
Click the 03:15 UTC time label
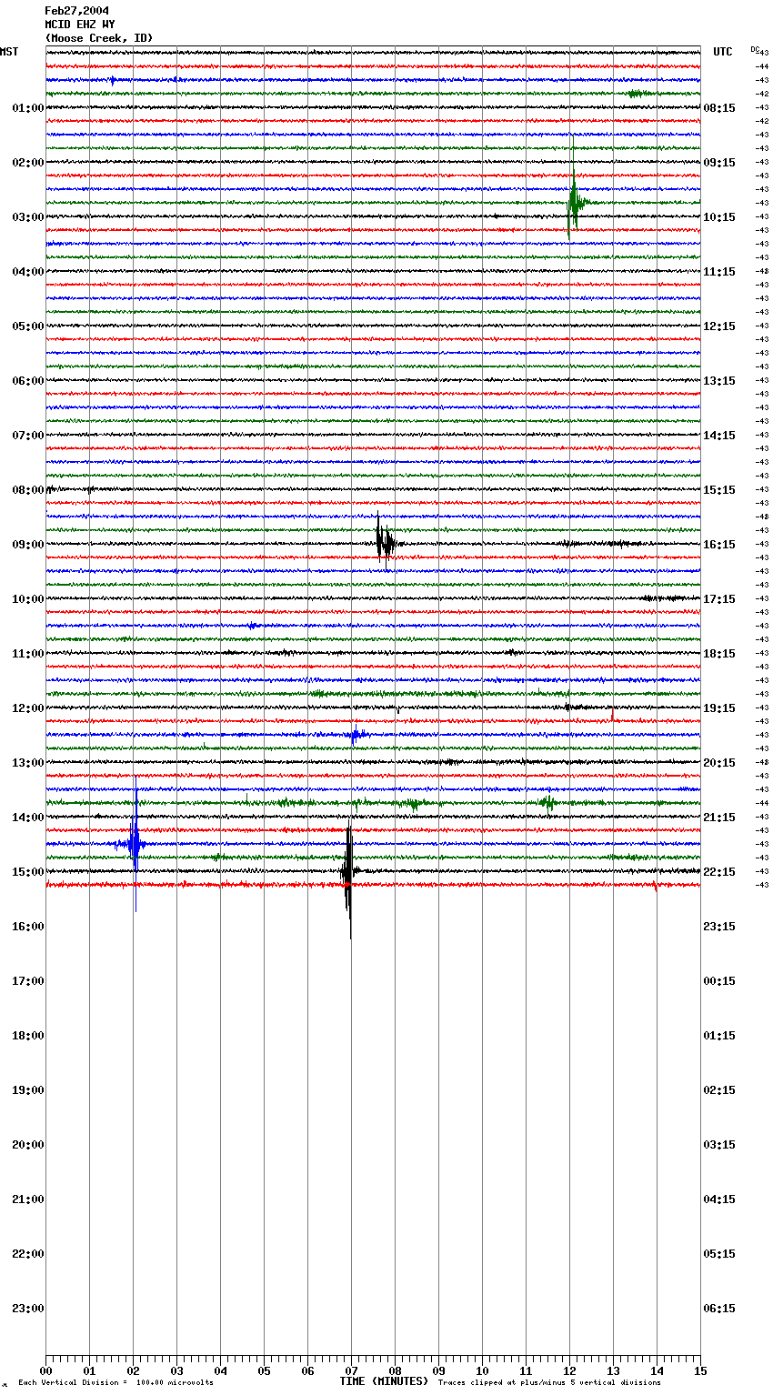[x=719, y=1145]
